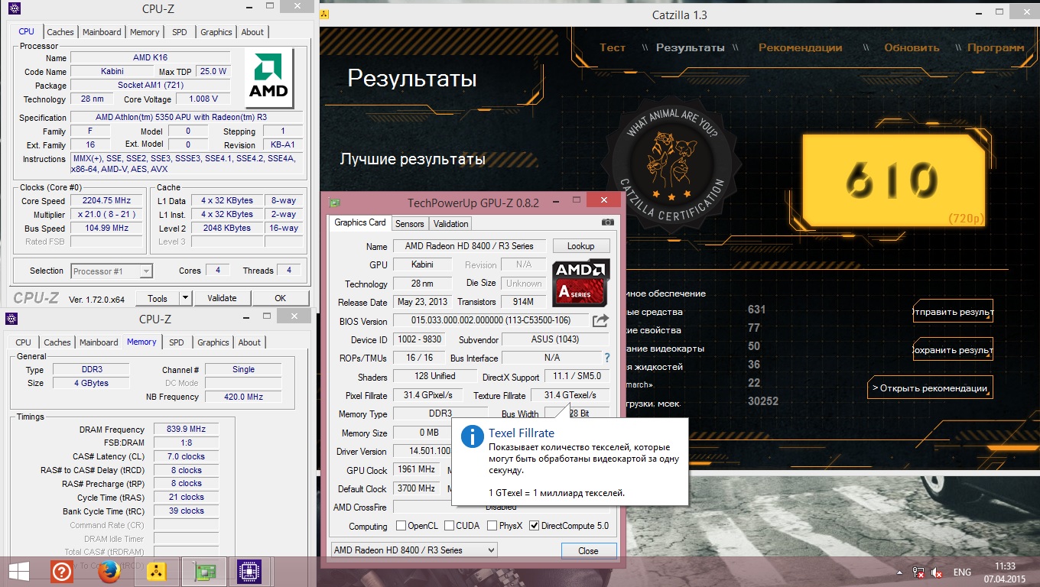
Task: Open the Windows Start button
Action: click(x=19, y=571)
